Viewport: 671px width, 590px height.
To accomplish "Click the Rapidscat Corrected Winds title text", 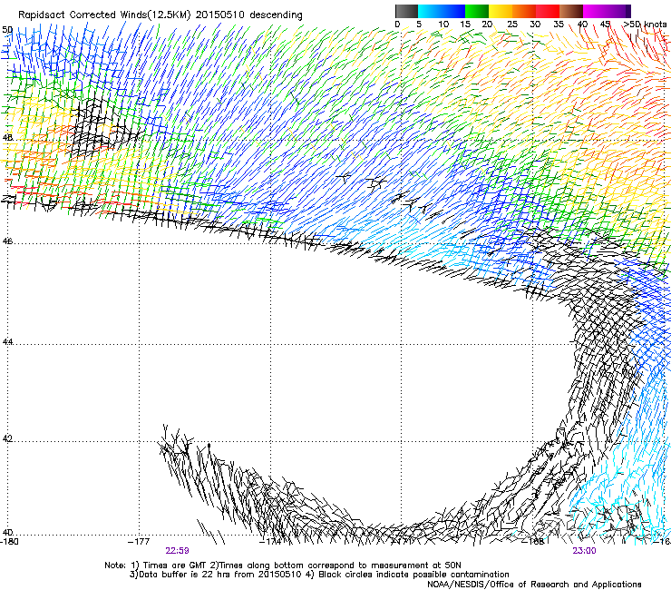I will tap(160, 15).
